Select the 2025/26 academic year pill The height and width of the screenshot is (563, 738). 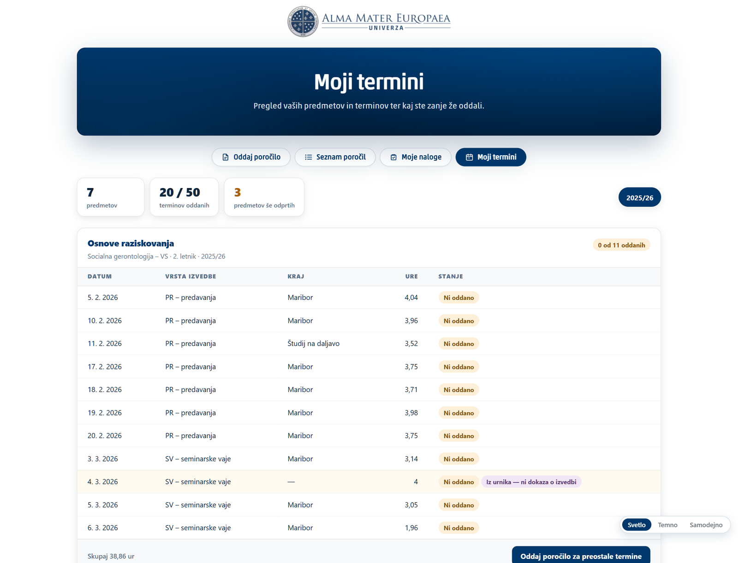639,197
